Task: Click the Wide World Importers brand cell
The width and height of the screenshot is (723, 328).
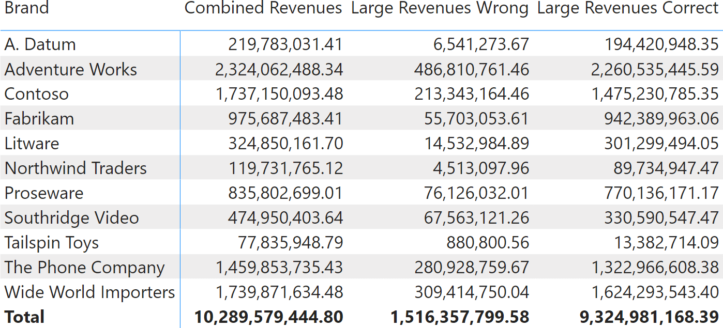Action: pos(90,292)
